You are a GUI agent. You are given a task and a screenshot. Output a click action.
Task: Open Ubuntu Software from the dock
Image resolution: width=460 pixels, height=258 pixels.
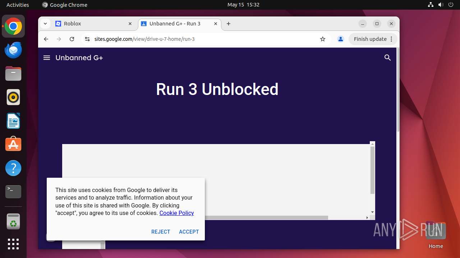click(13, 144)
